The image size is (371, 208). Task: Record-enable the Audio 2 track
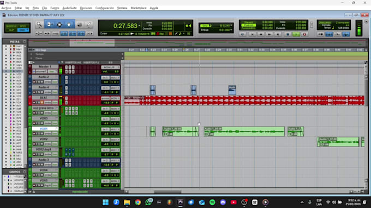[x=34, y=82]
